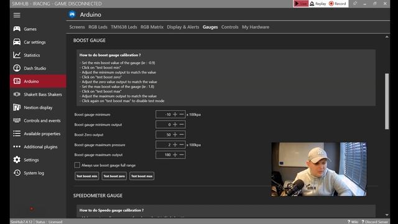Viewport: 398px width, 224px height.
Task: Click the Nextion display icon
Action: (x=17, y=108)
